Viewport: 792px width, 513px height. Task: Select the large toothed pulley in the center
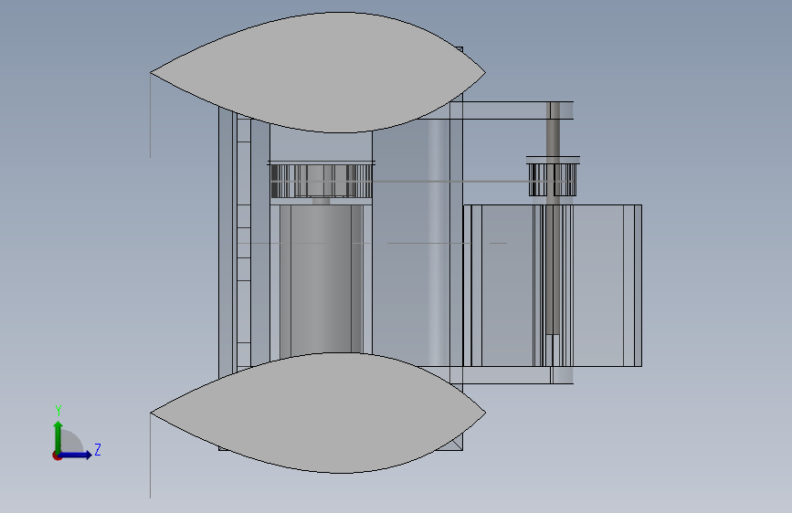[x=322, y=180]
